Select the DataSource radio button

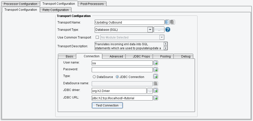pyautogui.click(x=94, y=77)
